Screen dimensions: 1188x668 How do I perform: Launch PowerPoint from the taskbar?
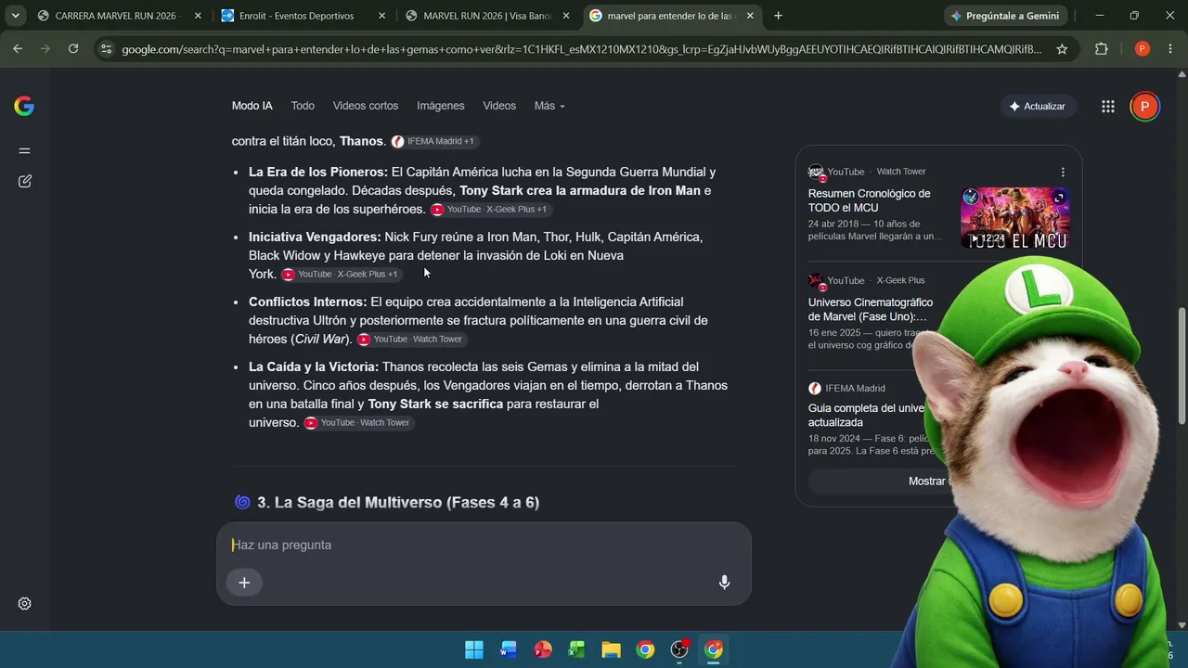(543, 649)
